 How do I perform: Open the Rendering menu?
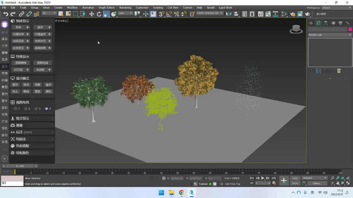pyautogui.click(x=125, y=8)
